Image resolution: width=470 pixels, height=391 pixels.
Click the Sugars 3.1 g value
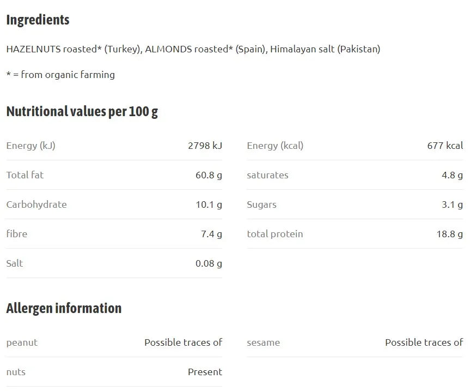tap(453, 204)
